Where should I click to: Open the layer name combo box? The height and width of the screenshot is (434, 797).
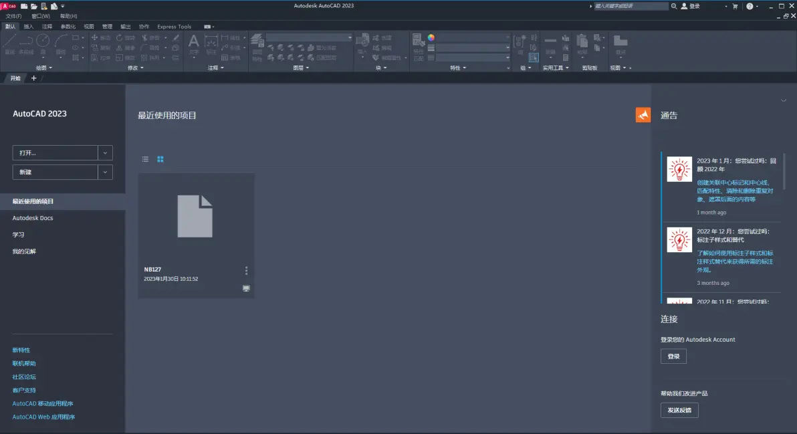309,37
